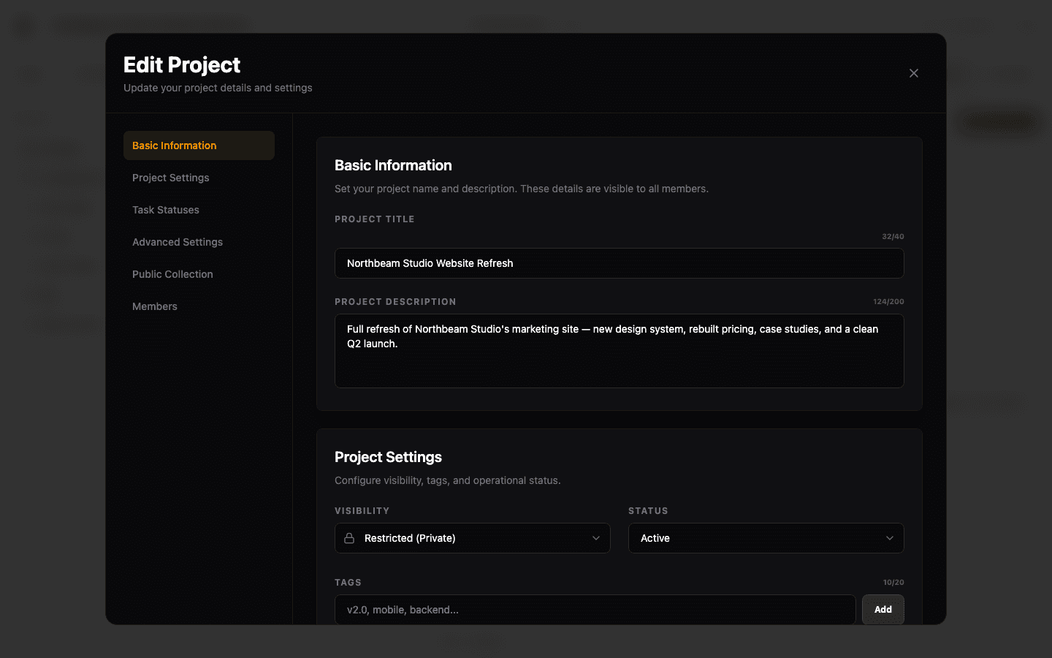Image resolution: width=1052 pixels, height=658 pixels.
Task: Navigate to Advanced Settings
Action: pyautogui.click(x=178, y=242)
